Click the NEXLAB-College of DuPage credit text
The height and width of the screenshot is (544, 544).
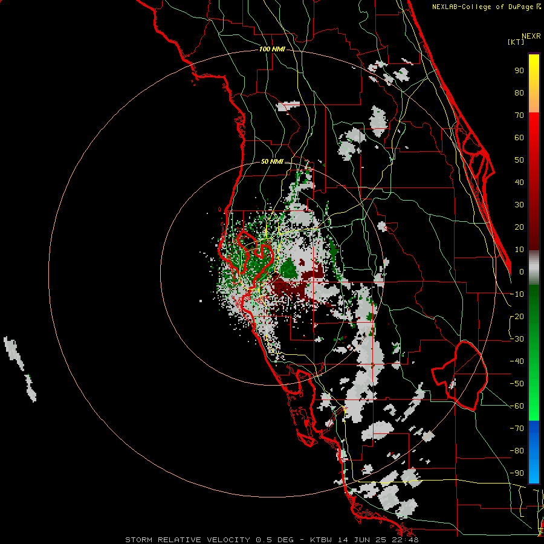coord(486,7)
